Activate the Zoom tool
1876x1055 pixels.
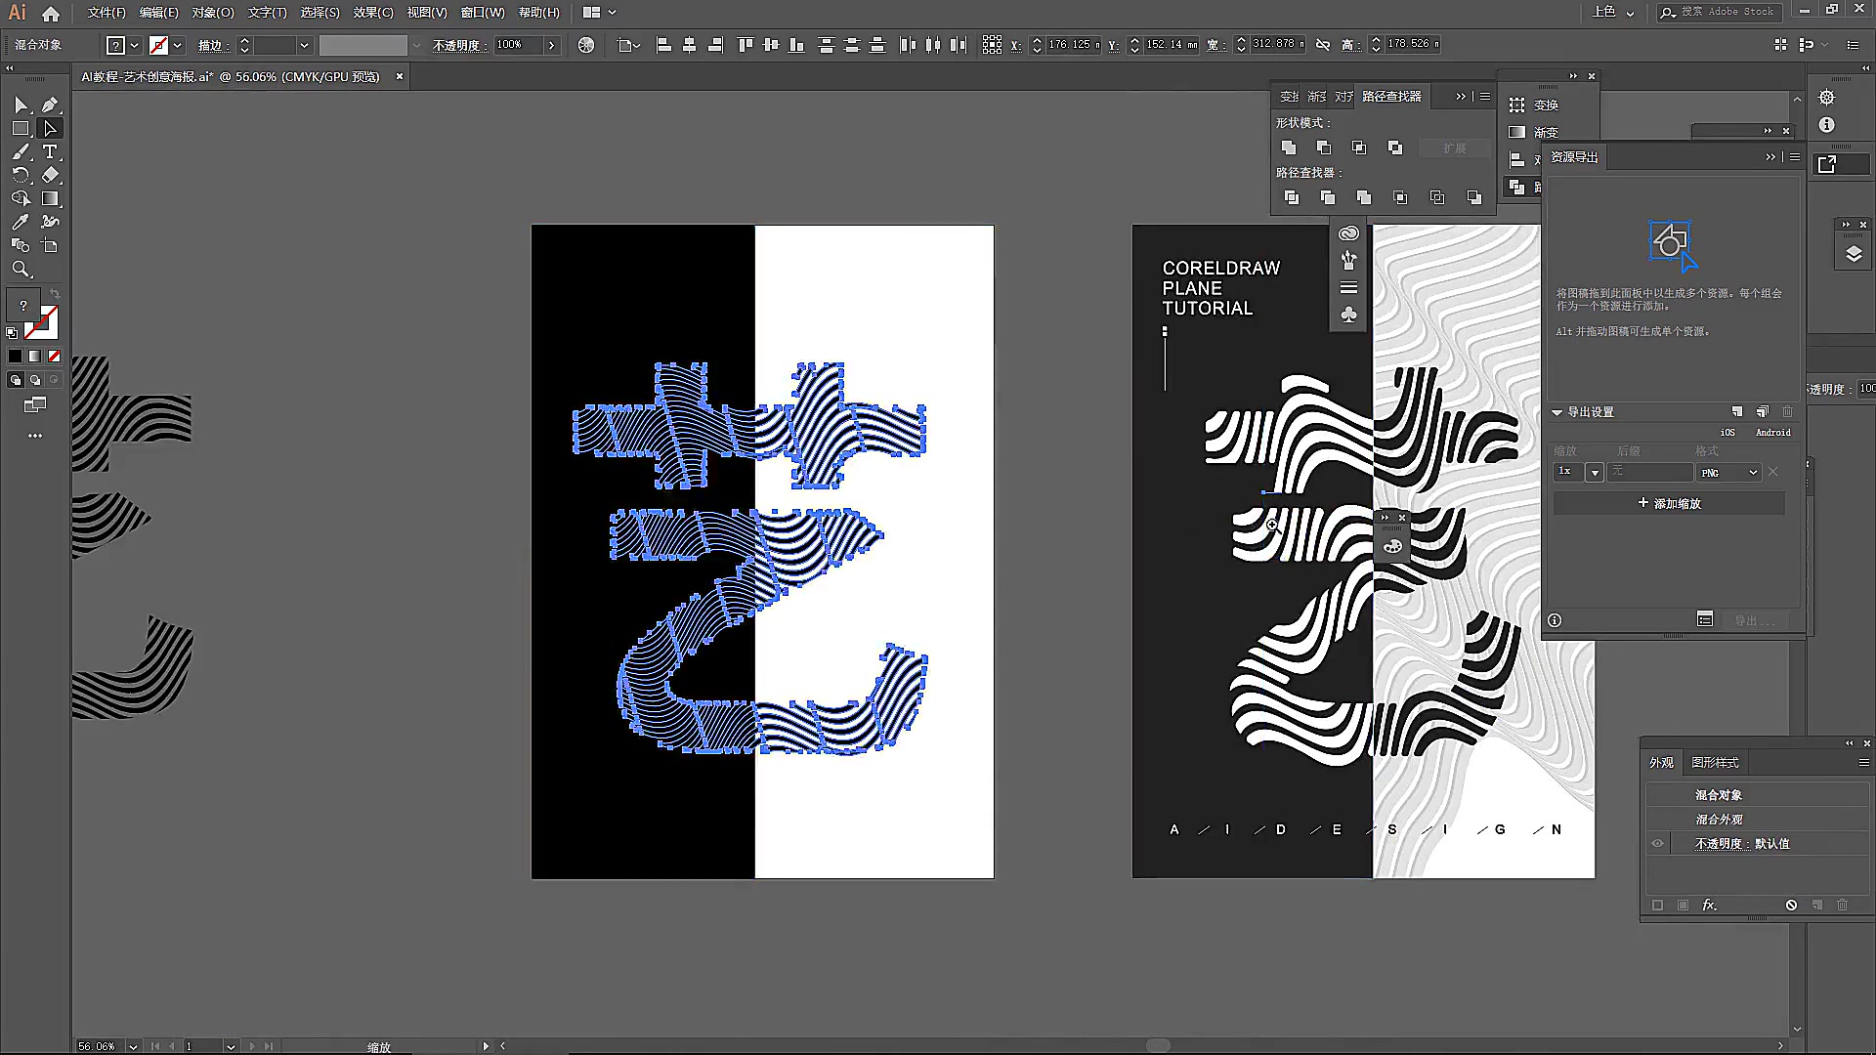tap(21, 270)
